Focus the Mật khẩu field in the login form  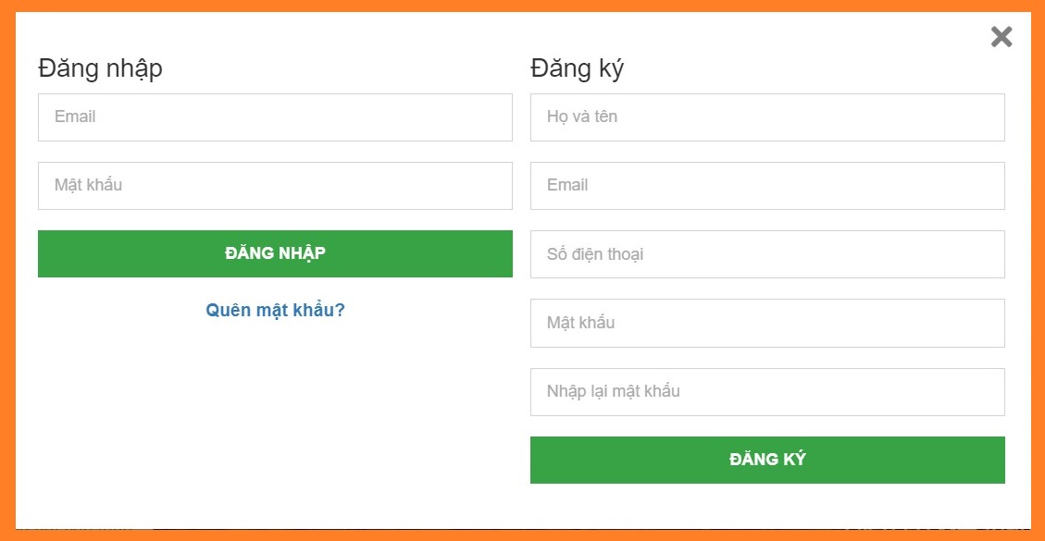[x=275, y=186]
